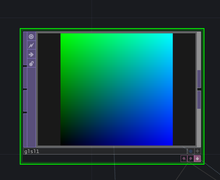Click the glsl1 node name label
This screenshot has height=180, width=220.
point(32,151)
